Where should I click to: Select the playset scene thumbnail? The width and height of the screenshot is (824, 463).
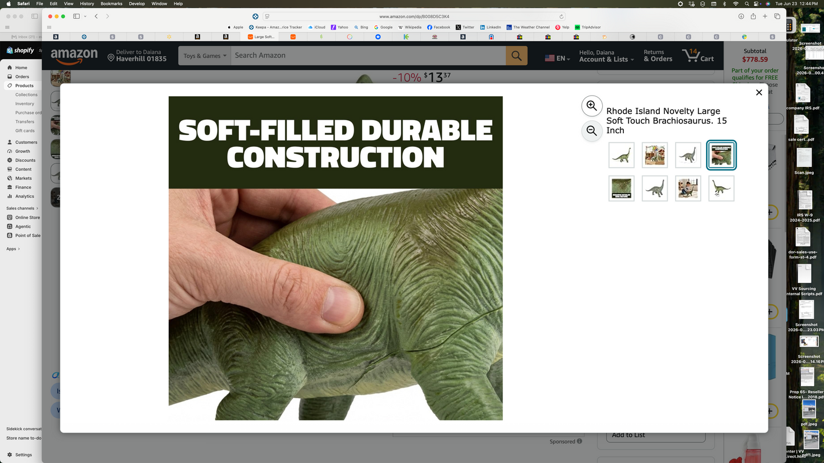[655, 155]
